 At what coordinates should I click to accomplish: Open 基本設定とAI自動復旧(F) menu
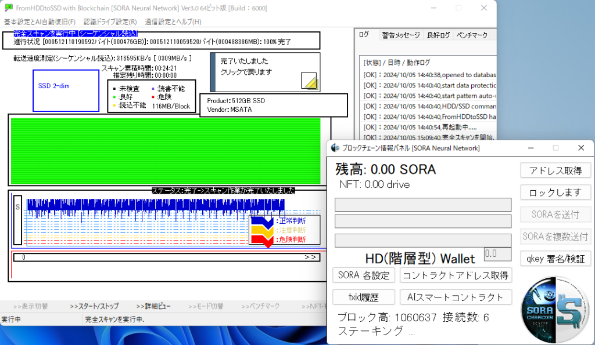pos(40,22)
